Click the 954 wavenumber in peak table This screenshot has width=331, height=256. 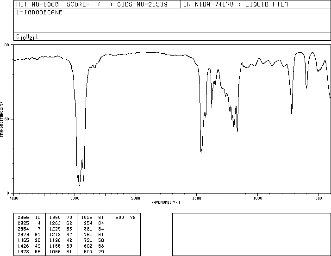tap(88, 223)
